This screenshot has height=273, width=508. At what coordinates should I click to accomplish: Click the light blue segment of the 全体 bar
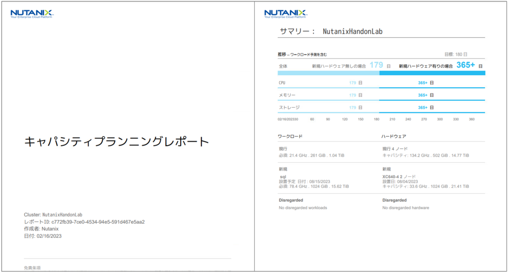tap(329, 73)
